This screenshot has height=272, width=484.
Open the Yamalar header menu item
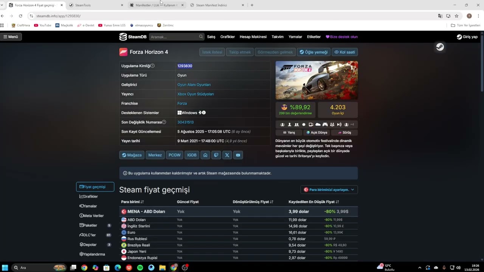[x=295, y=37]
